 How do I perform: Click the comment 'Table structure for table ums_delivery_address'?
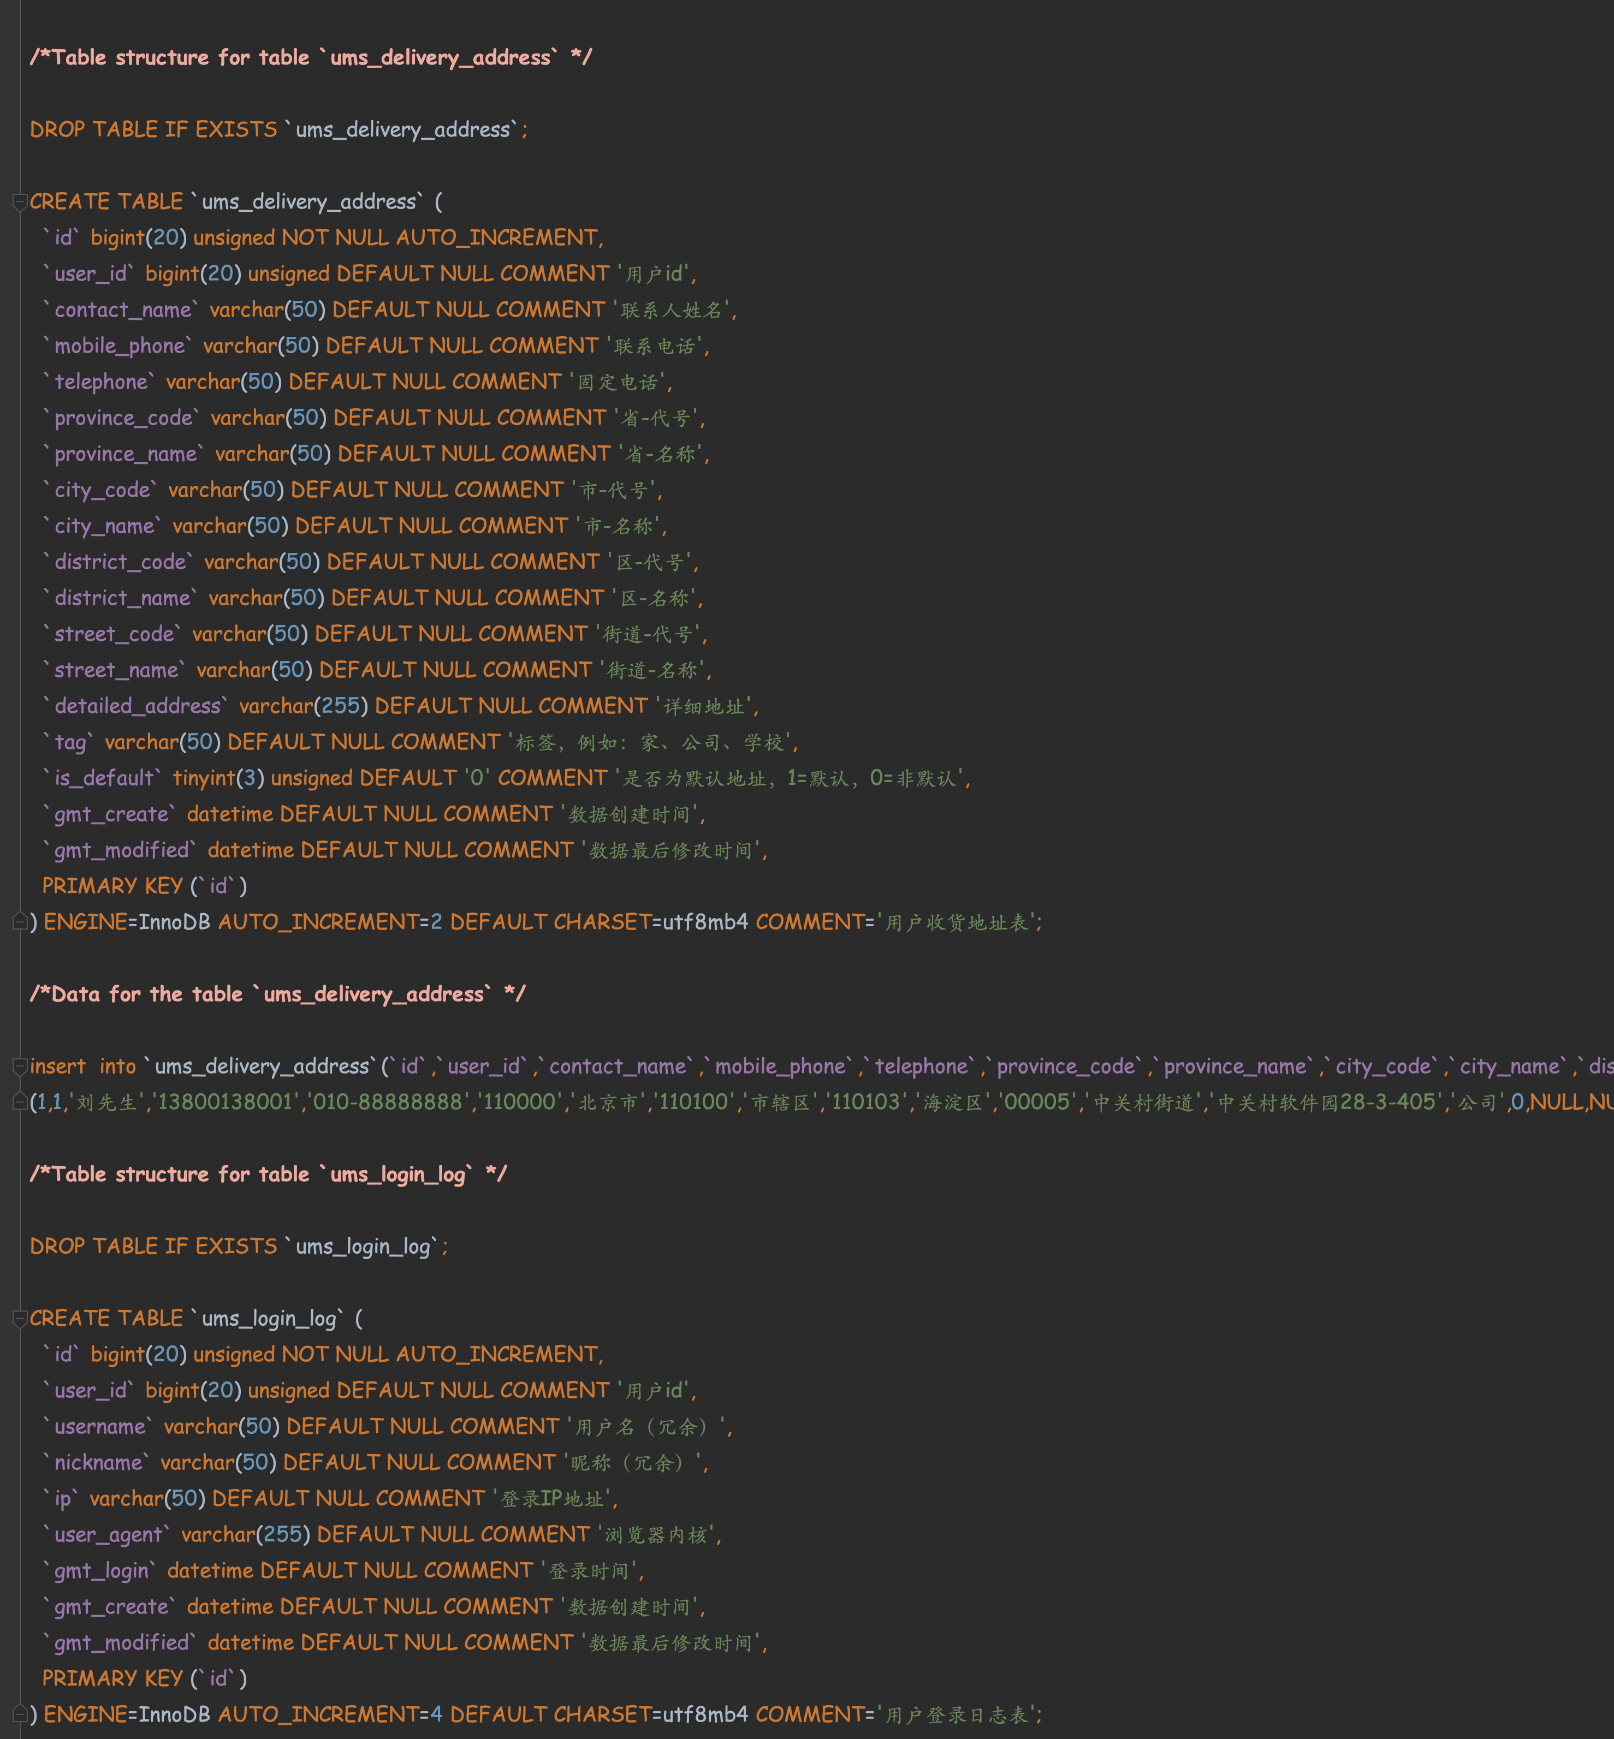coord(311,58)
